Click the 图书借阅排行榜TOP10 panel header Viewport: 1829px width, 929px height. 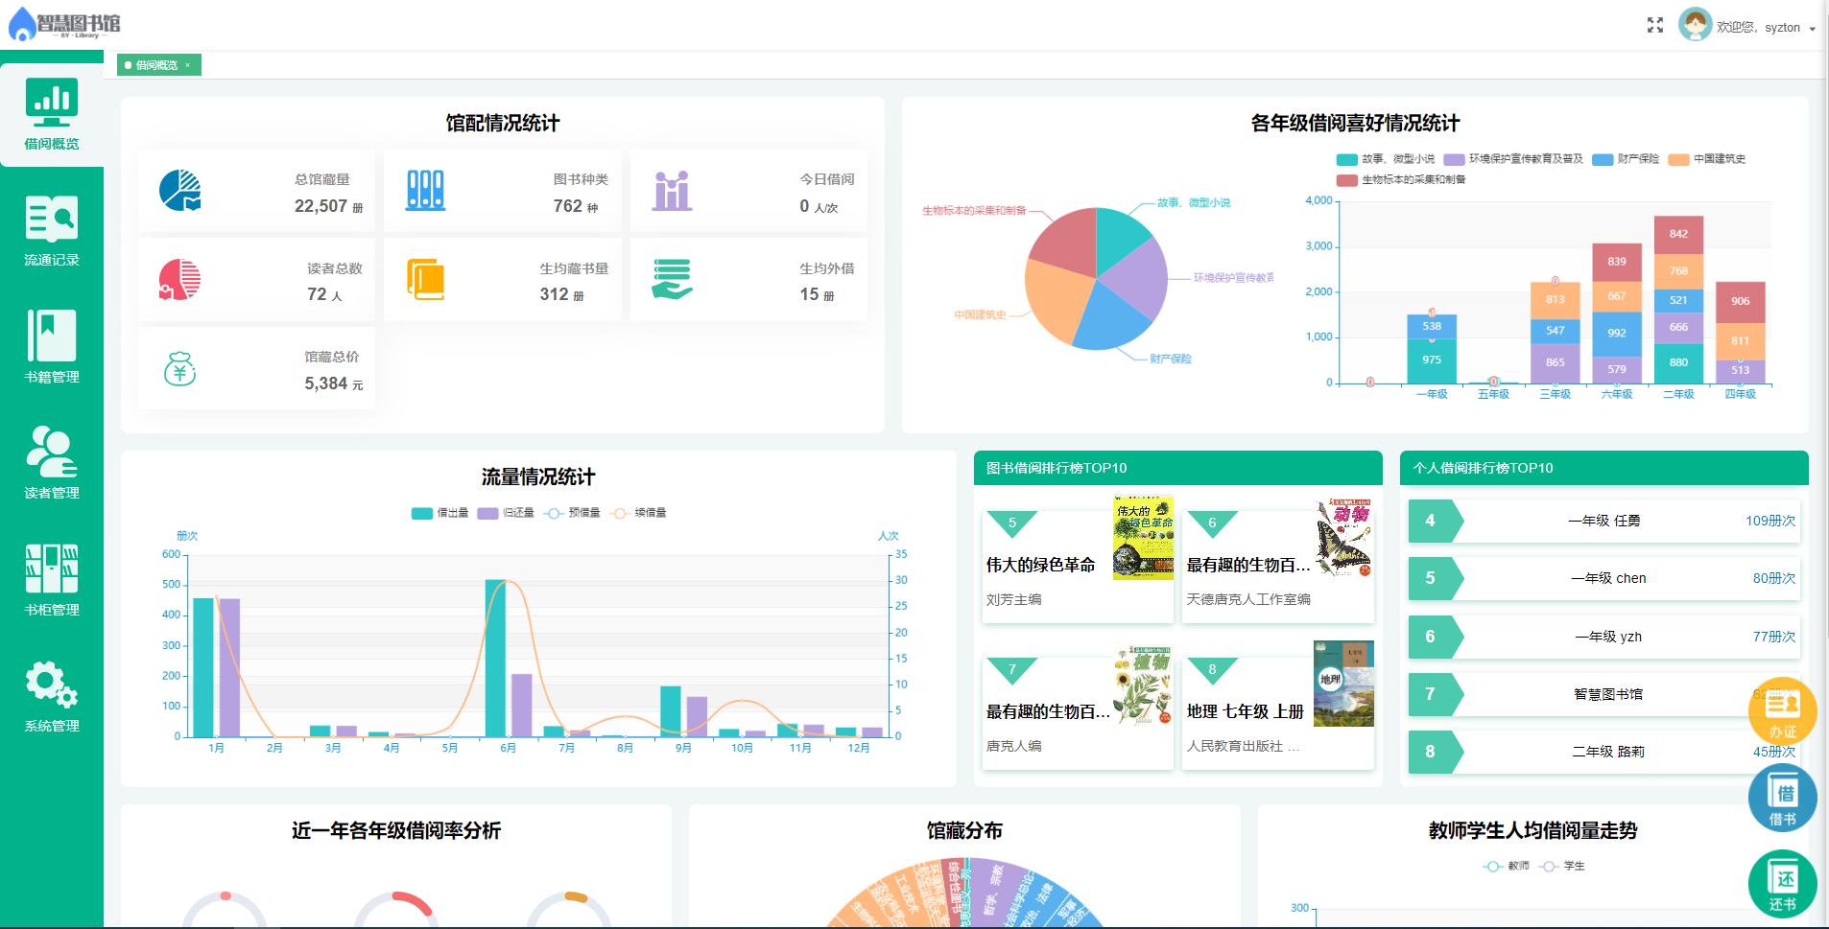[1178, 468]
